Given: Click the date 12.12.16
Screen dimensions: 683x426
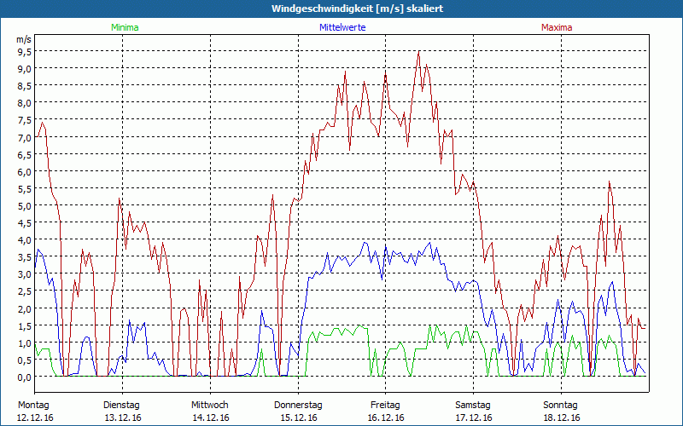Looking at the screenshot, I should click(35, 417).
